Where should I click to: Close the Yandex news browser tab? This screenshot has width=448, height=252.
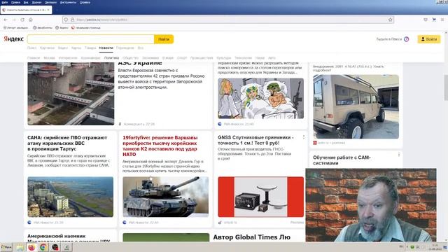coord(48,10)
